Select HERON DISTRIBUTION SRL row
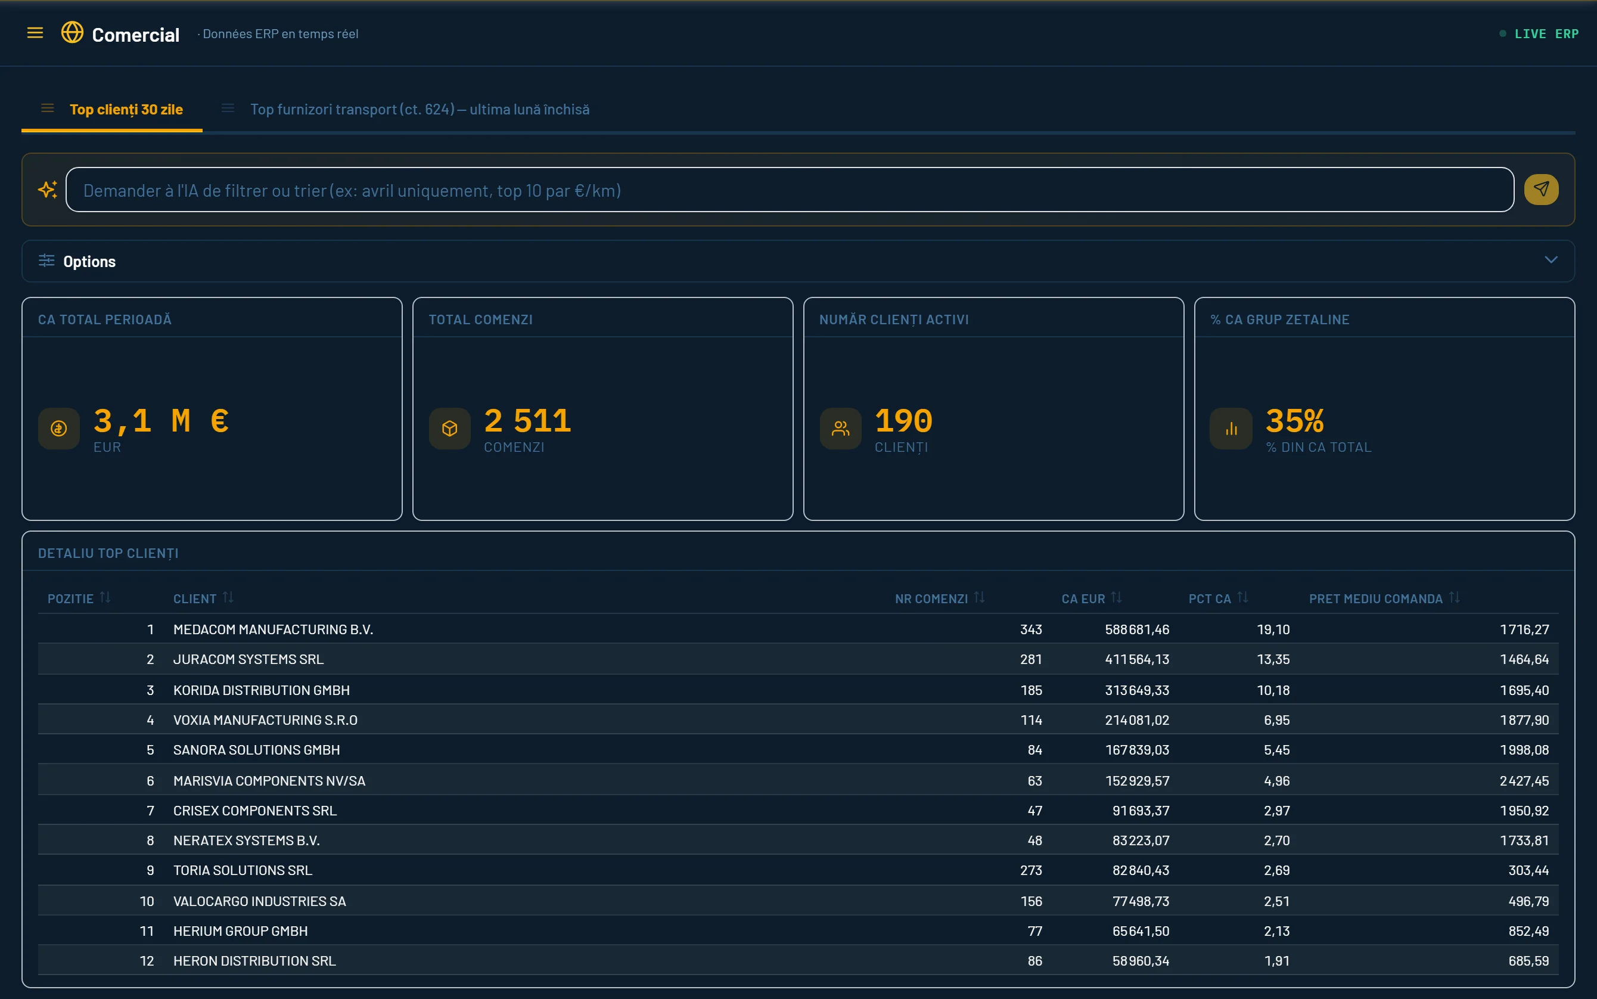 (x=798, y=961)
